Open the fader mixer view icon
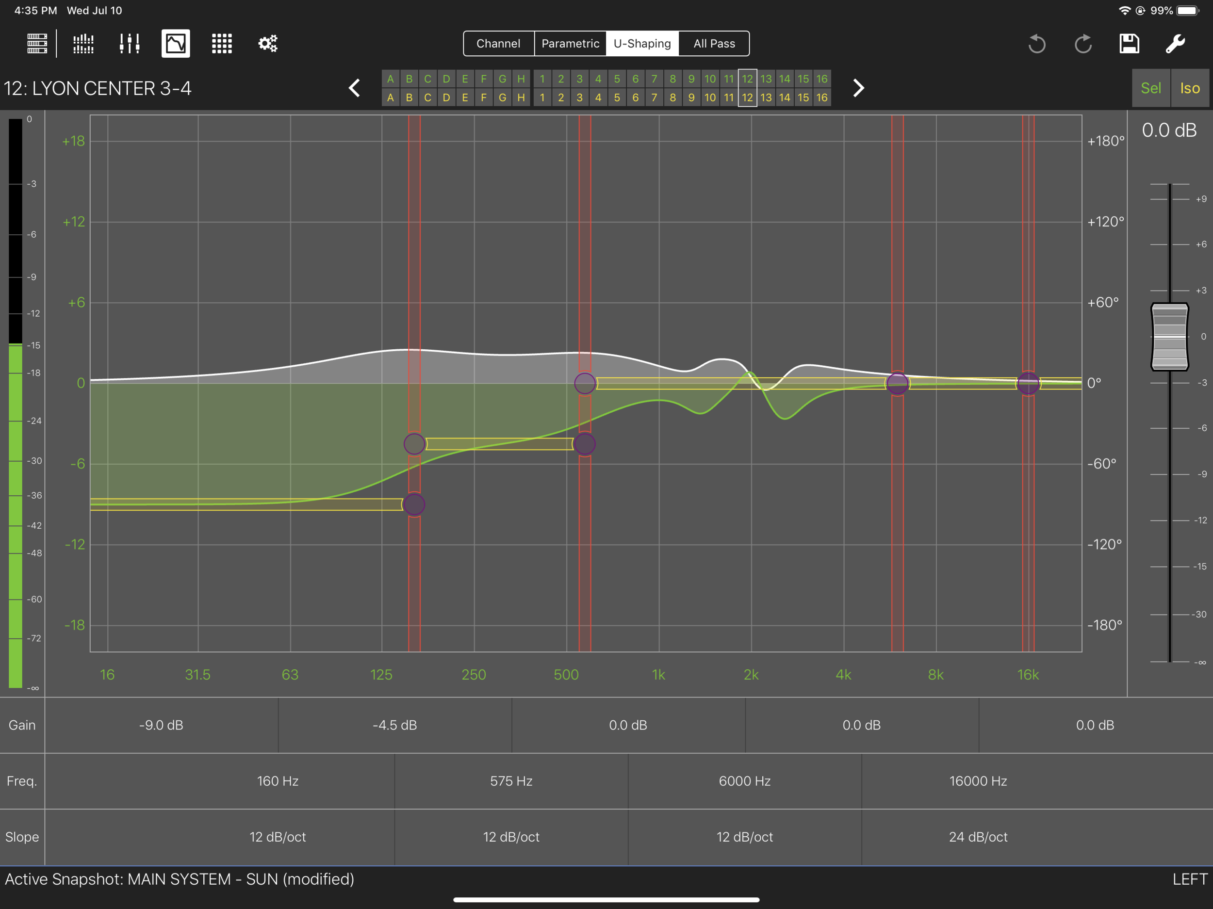The width and height of the screenshot is (1213, 909). click(x=130, y=43)
